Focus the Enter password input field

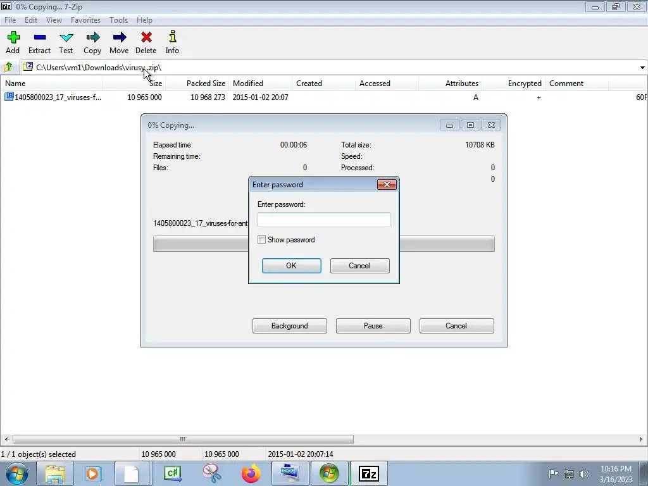[323, 220]
